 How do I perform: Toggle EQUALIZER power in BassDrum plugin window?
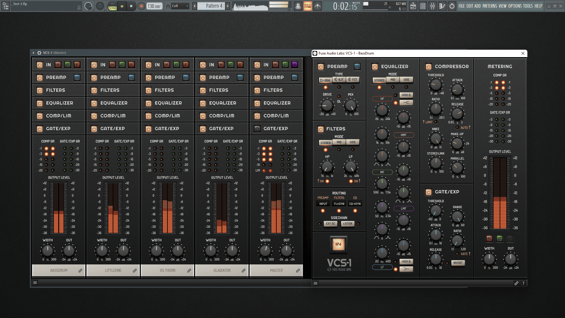tap(375, 67)
